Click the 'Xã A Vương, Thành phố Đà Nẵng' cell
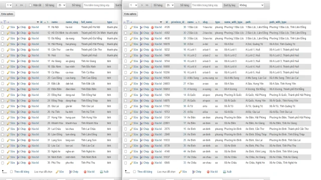The height and width of the screenshot is (180, 321). [286, 89]
